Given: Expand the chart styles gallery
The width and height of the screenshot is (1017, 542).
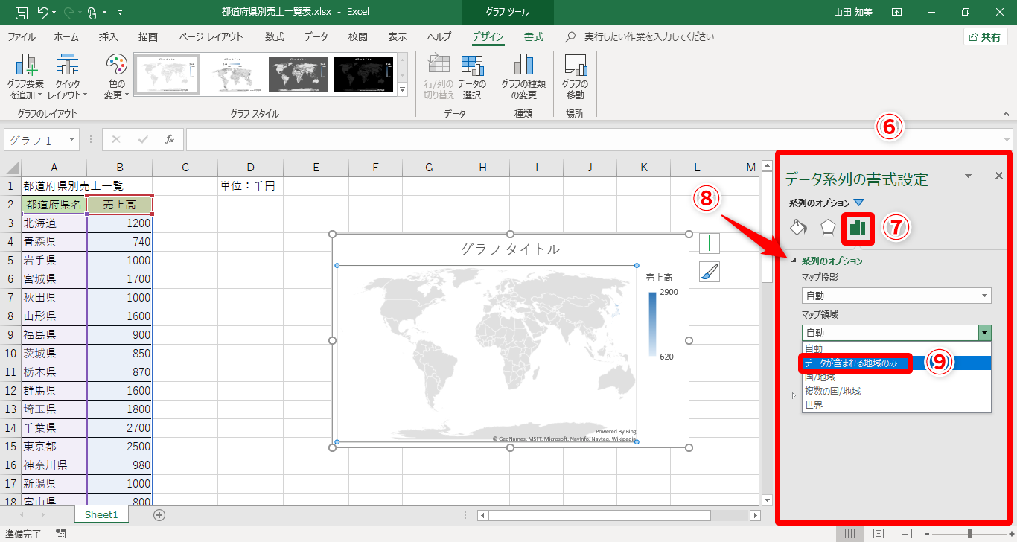Looking at the screenshot, I should tap(403, 90).
